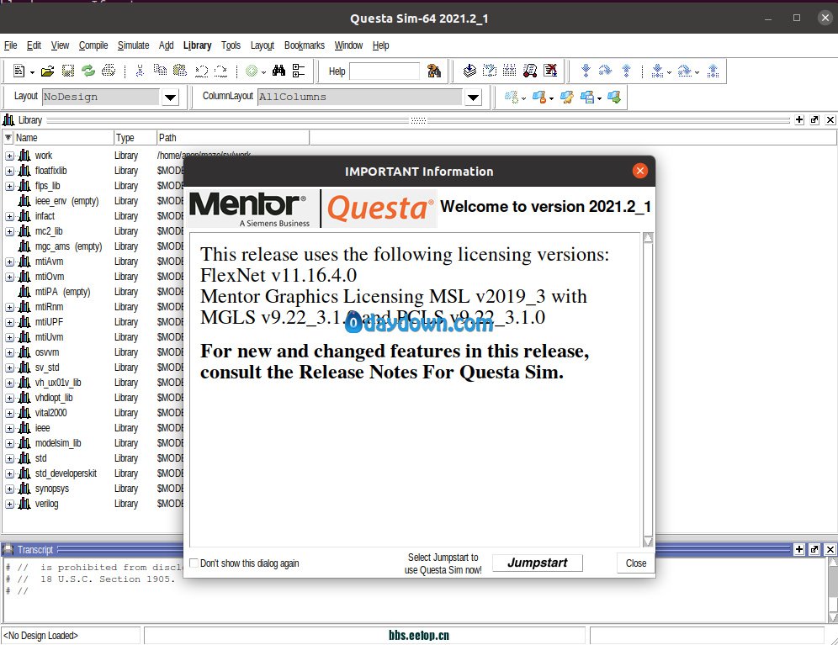The height and width of the screenshot is (645, 838).
Task: Click the dialog scrollbar down arrow
Action: 649,542
